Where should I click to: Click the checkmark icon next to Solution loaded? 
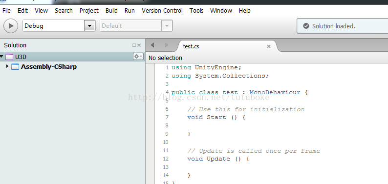[306, 26]
